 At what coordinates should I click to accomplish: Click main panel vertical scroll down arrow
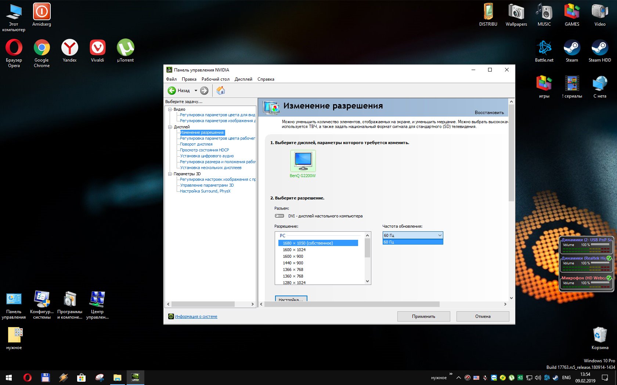pos(511,298)
